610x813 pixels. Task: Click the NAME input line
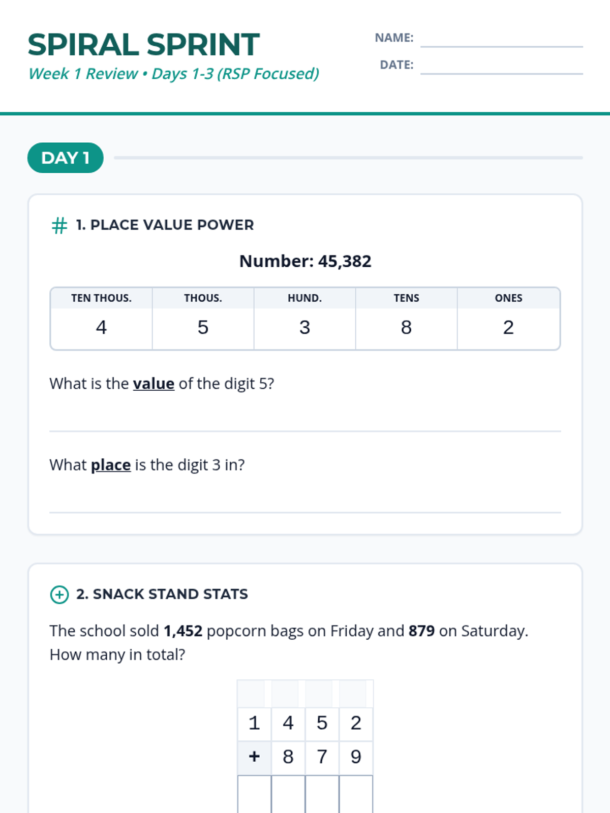(501, 40)
